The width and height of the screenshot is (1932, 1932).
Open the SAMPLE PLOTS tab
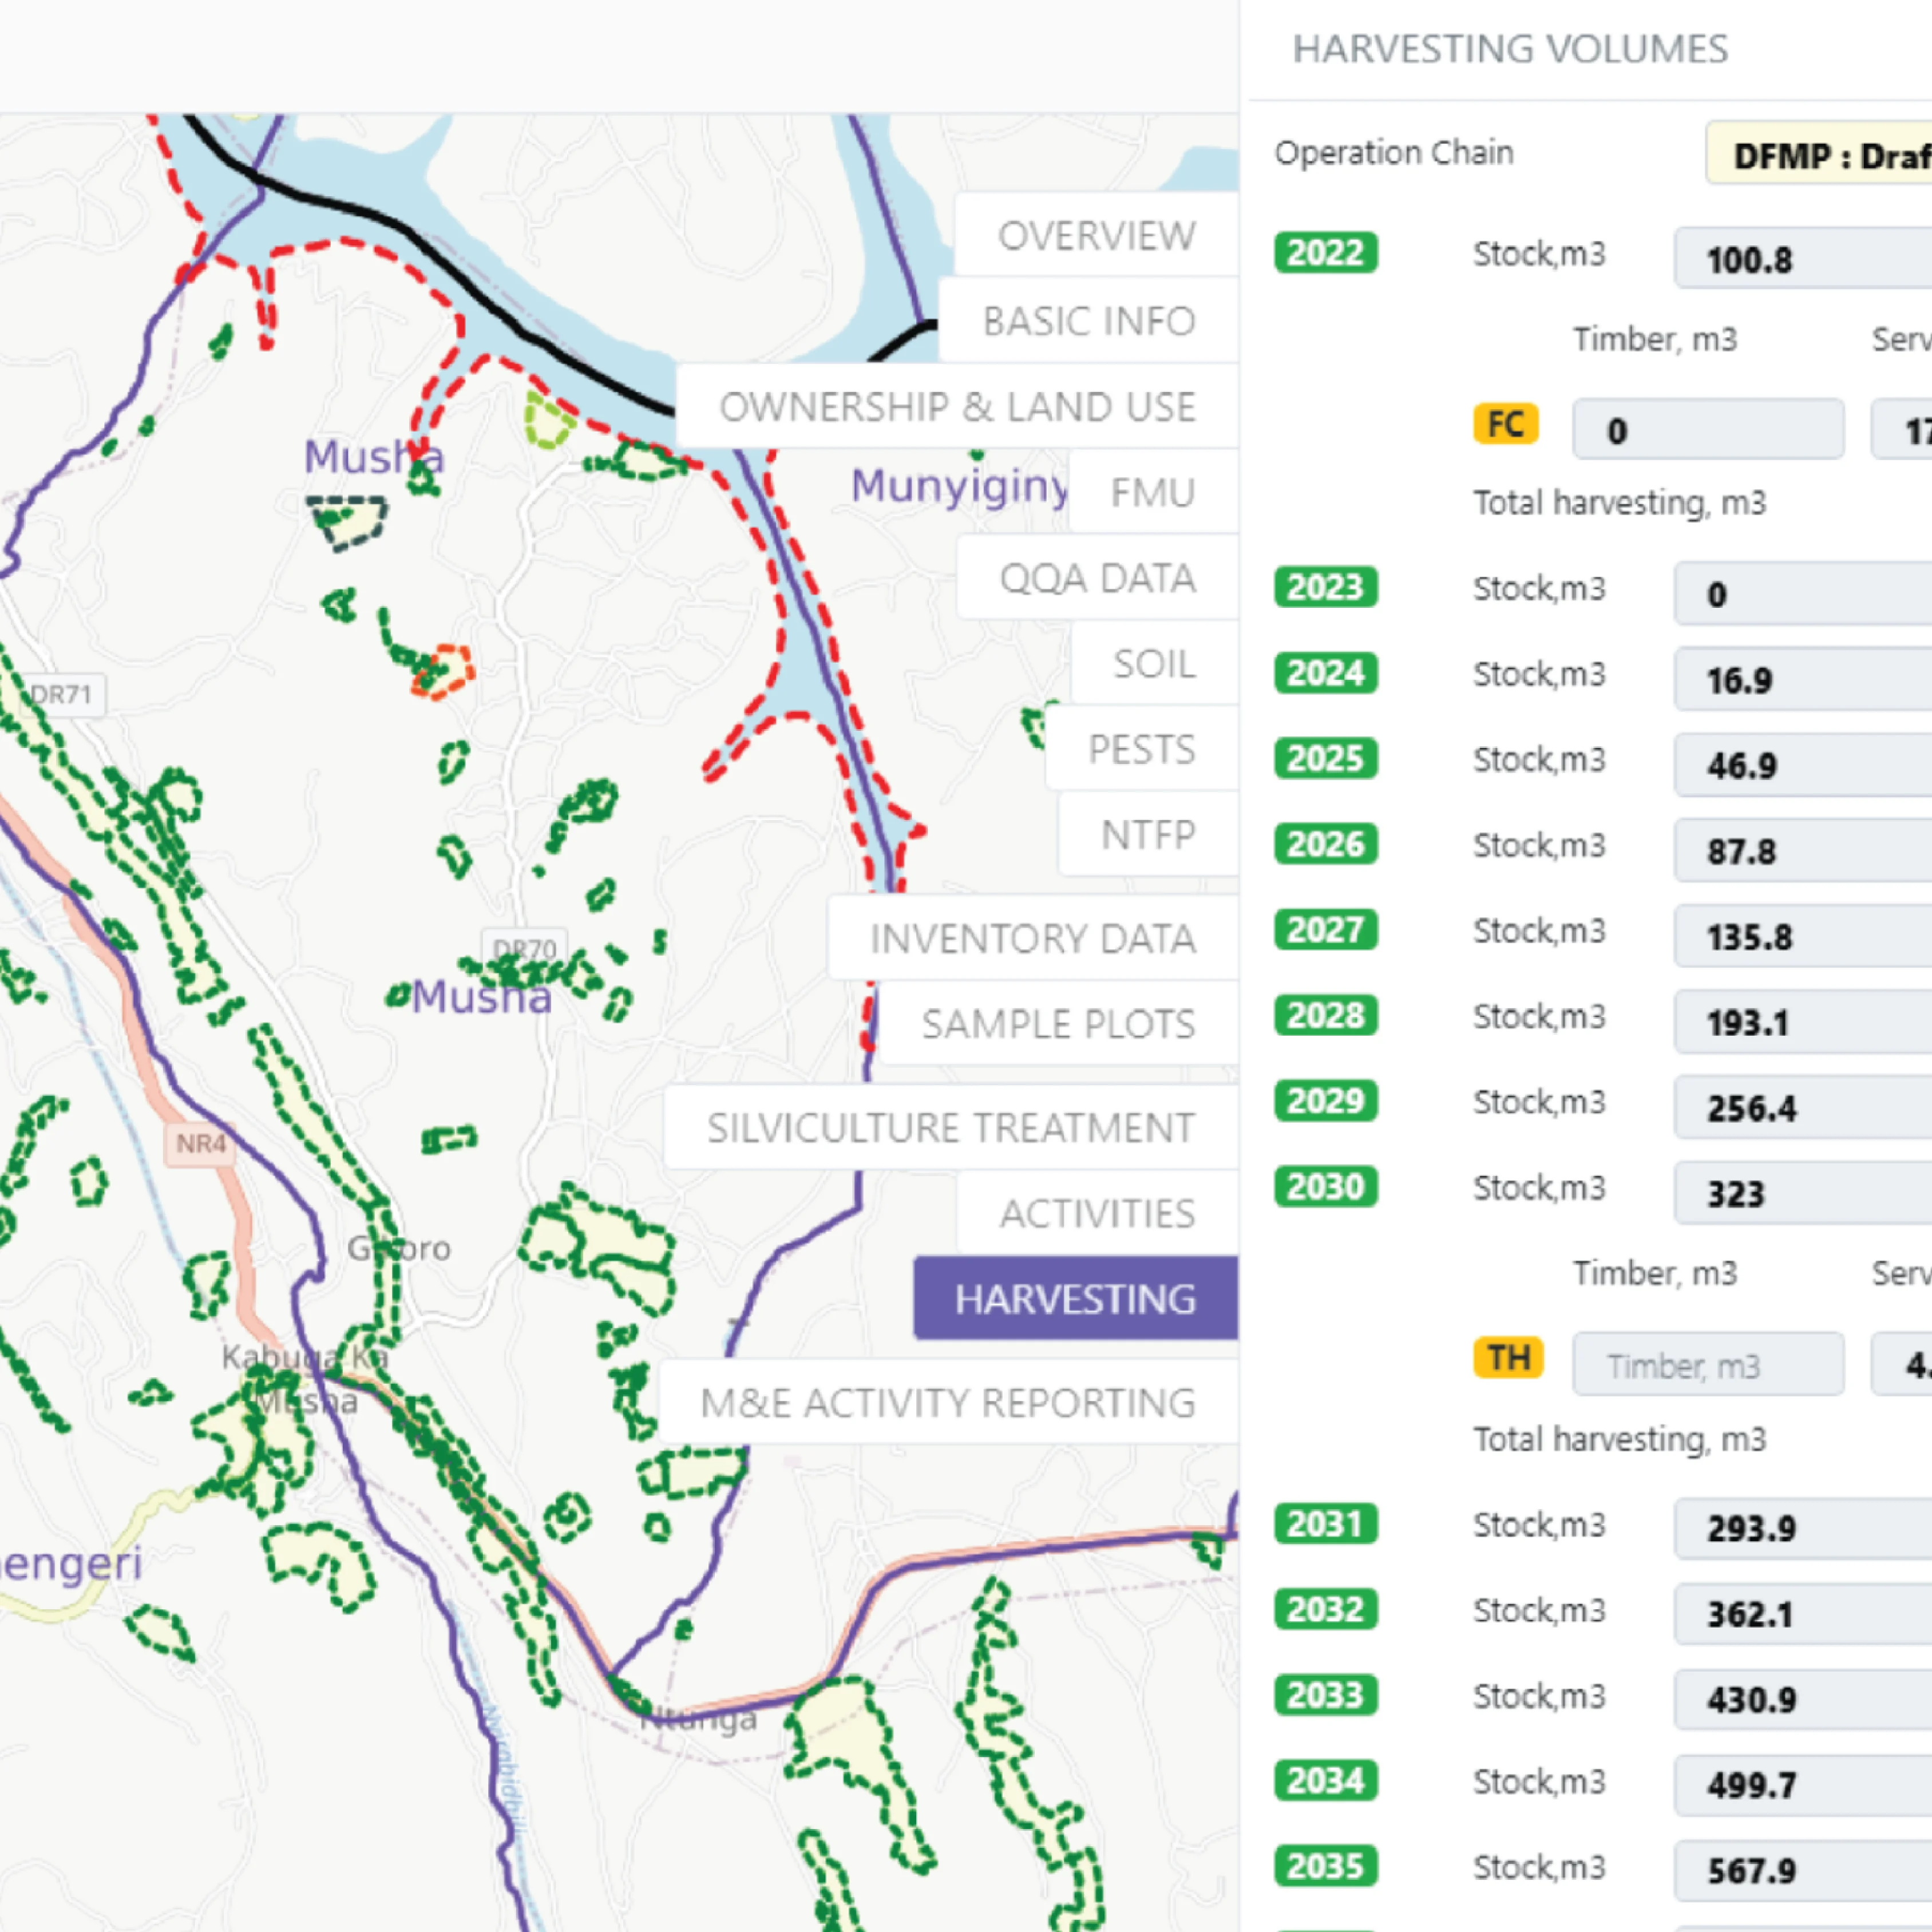pos(1057,1023)
